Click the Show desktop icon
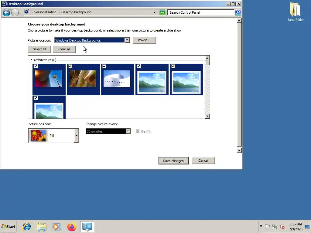The width and height of the screenshot is (311, 233). (x=308, y=226)
